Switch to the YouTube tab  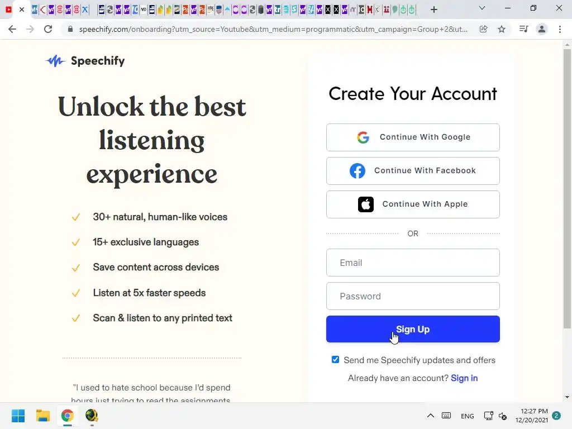[8, 9]
